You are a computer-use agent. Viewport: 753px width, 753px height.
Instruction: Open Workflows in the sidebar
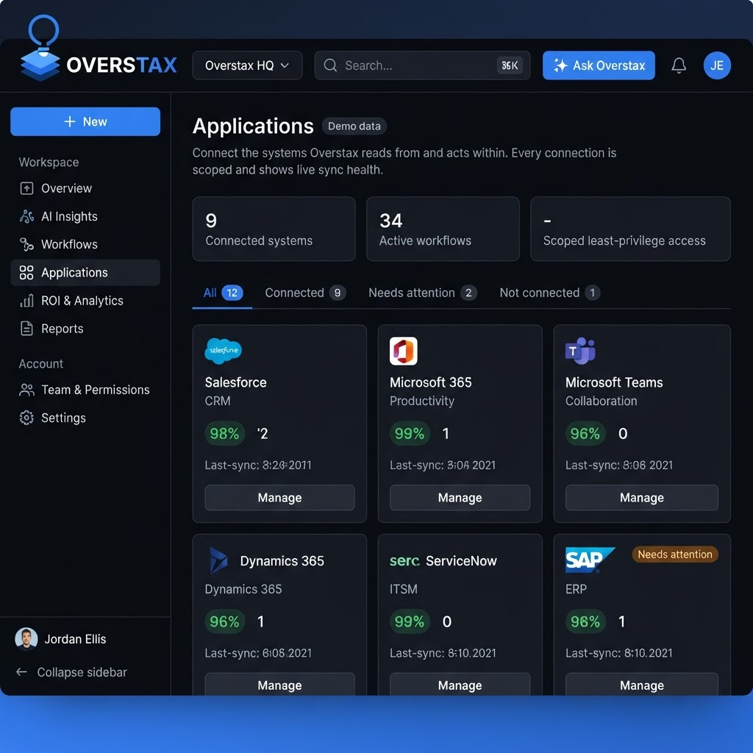coord(85,244)
